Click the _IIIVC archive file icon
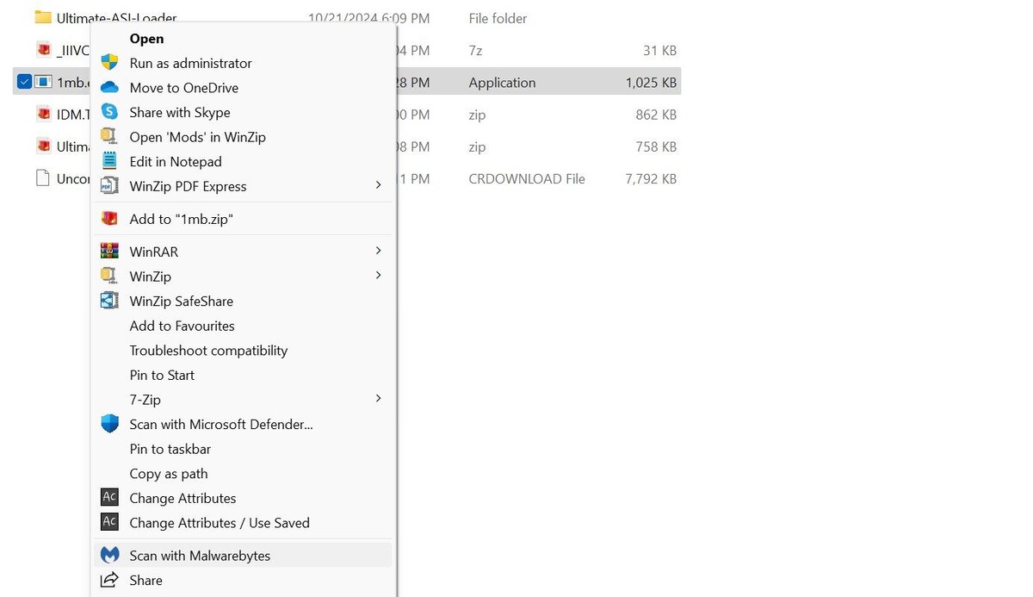 coord(43,50)
